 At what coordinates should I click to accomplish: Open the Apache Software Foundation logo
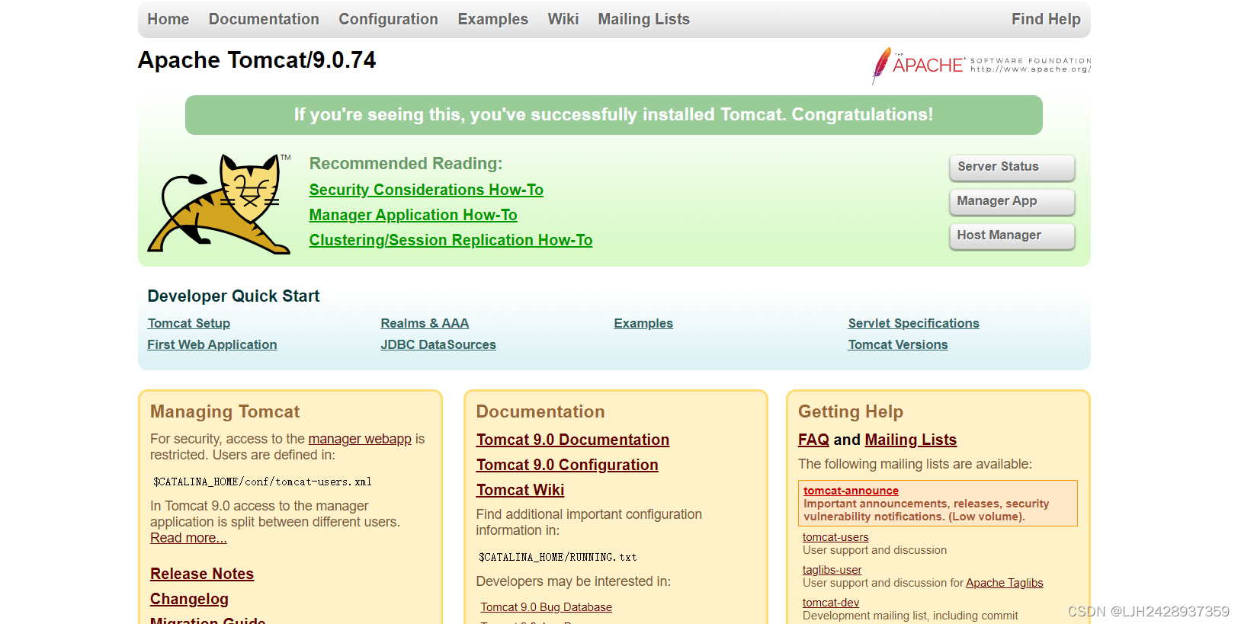pos(981,66)
